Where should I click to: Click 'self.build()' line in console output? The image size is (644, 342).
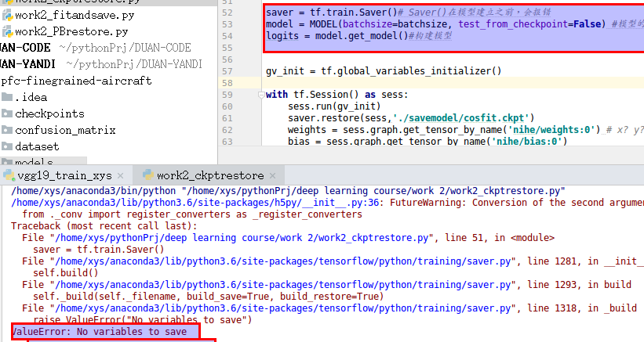click(x=66, y=273)
